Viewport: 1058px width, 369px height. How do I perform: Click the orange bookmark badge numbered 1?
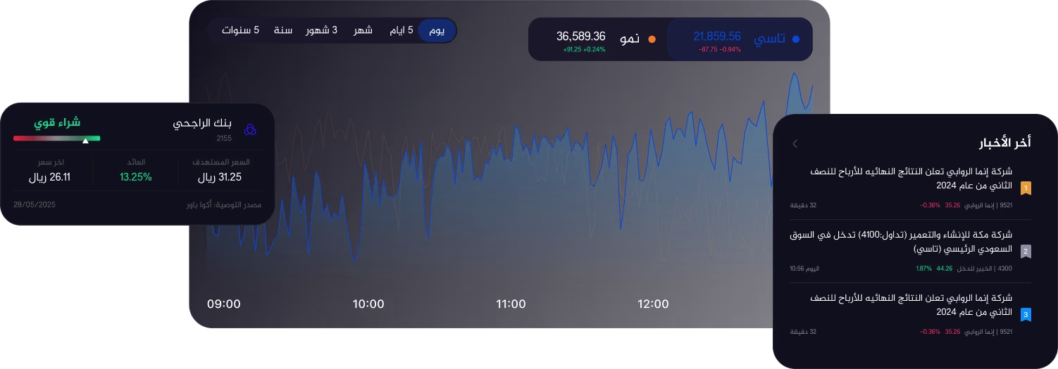click(x=1026, y=188)
